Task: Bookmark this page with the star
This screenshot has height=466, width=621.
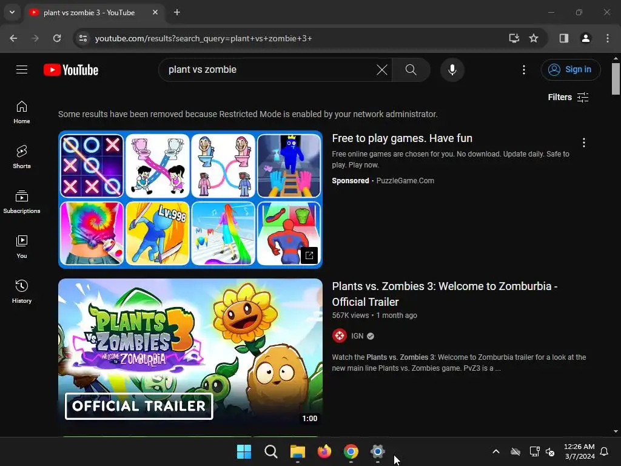Action: 534,38
